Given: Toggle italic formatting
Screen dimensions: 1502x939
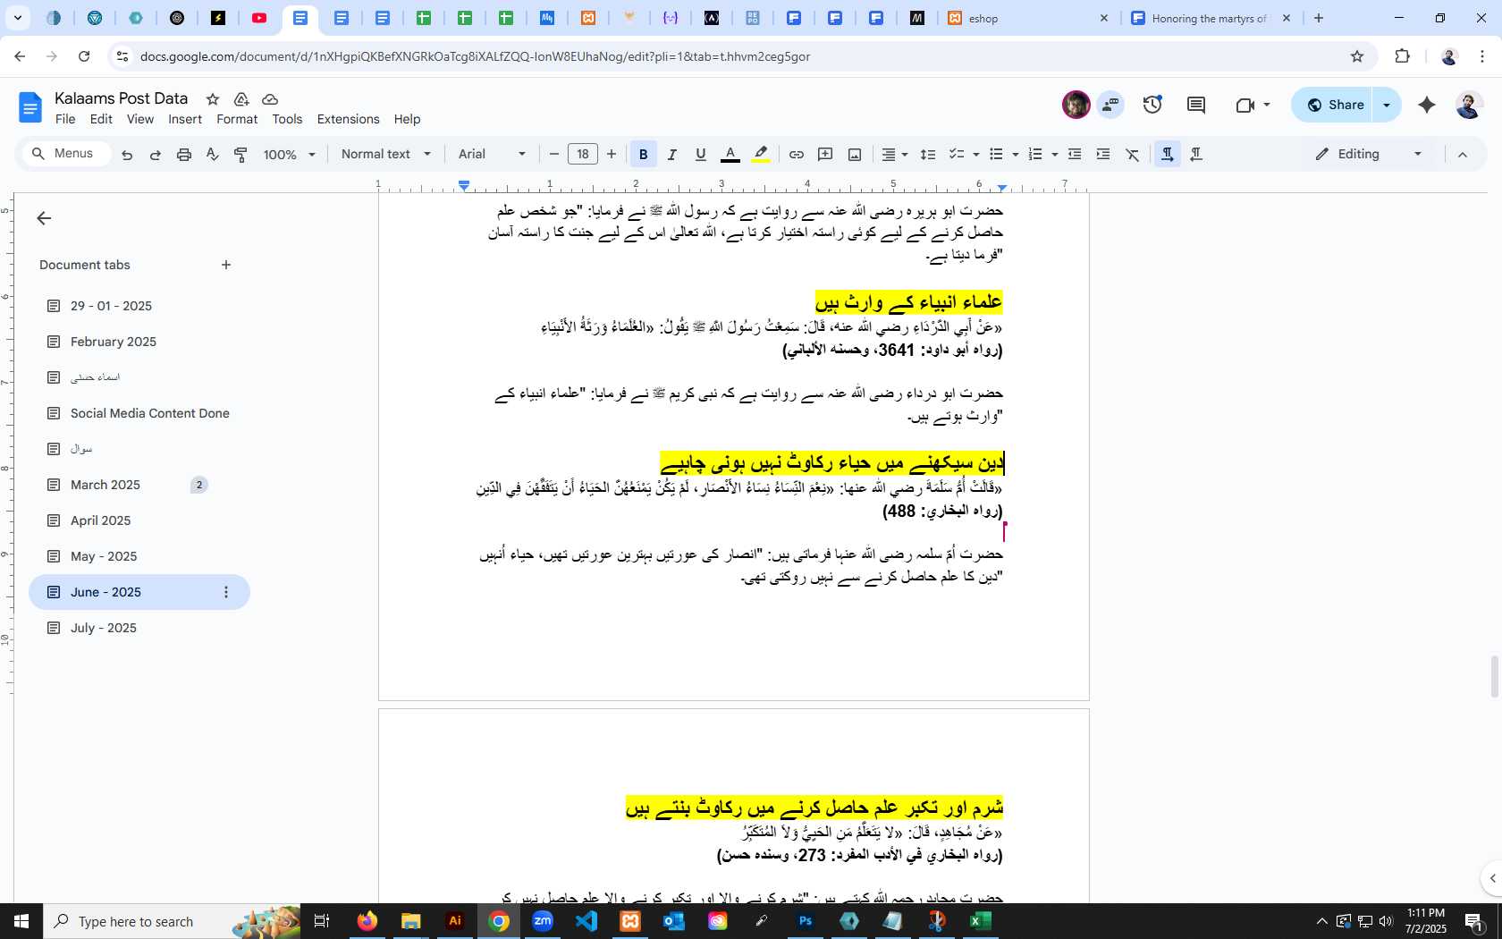Looking at the screenshot, I should tap(672, 155).
